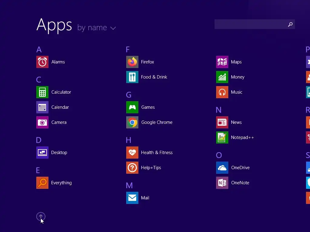Select the F group letter header

[128, 50]
